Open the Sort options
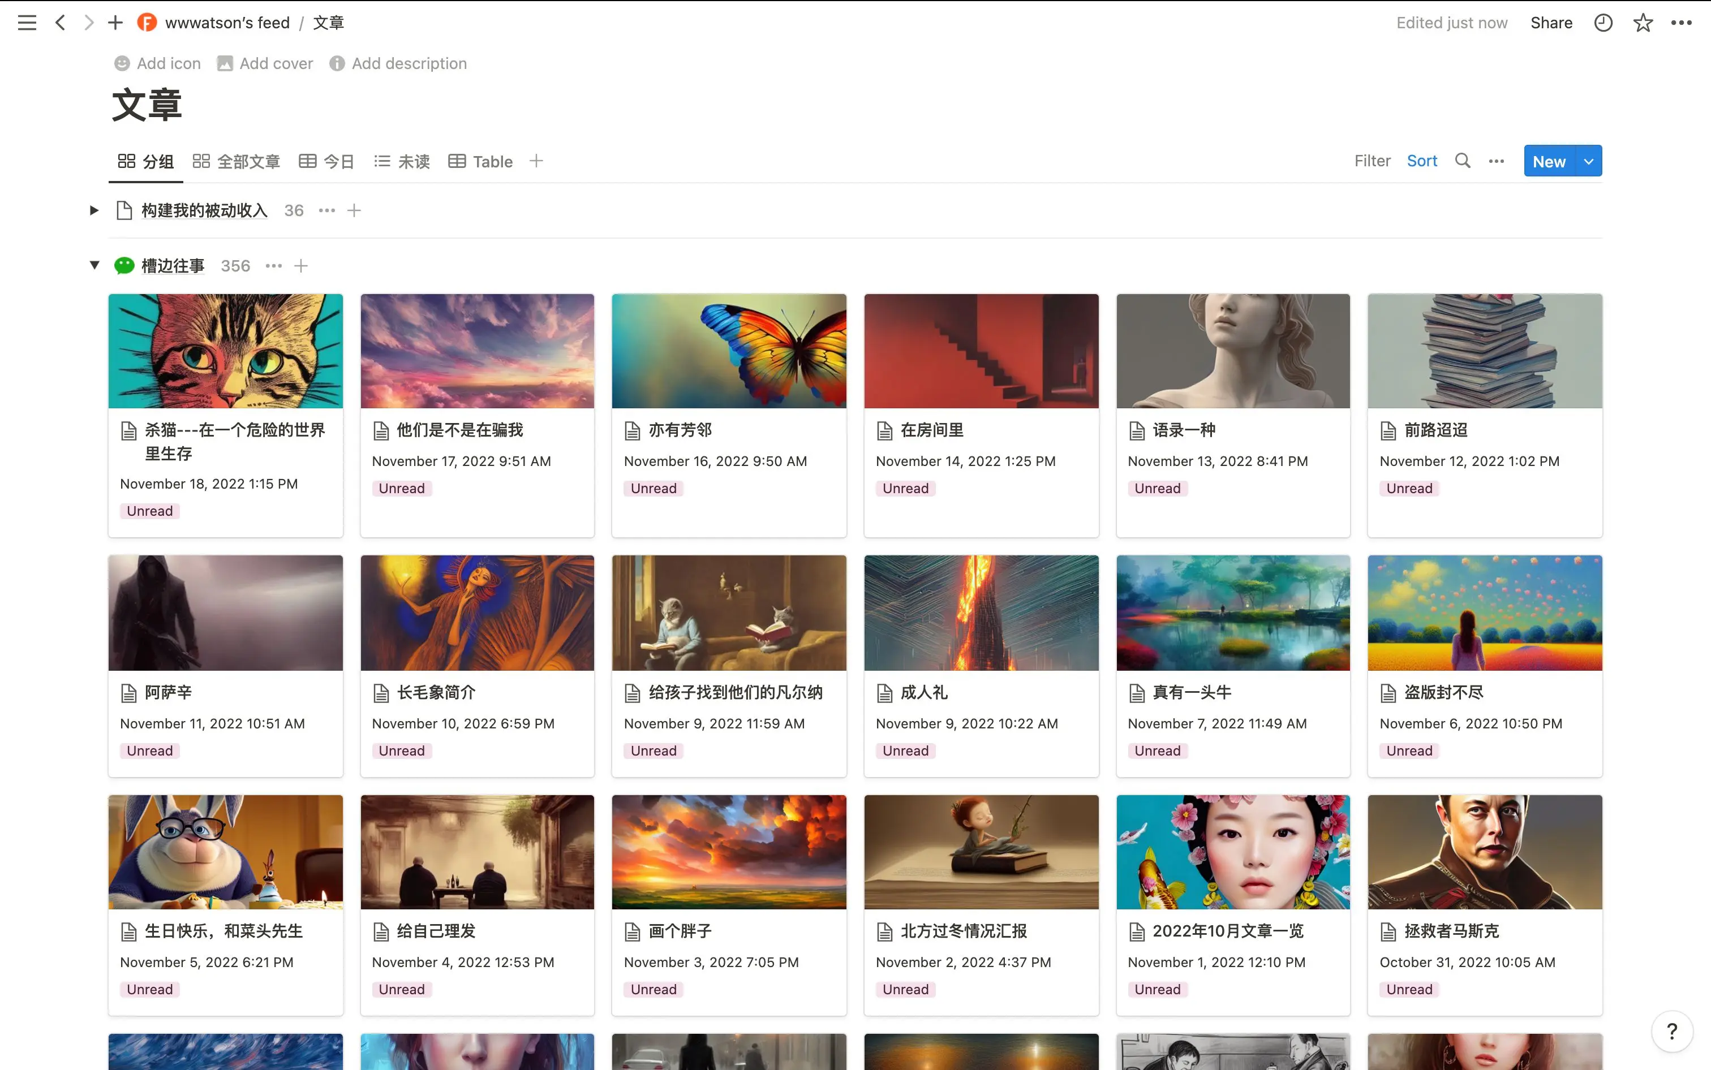Image resolution: width=1711 pixels, height=1070 pixels. tap(1421, 161)
